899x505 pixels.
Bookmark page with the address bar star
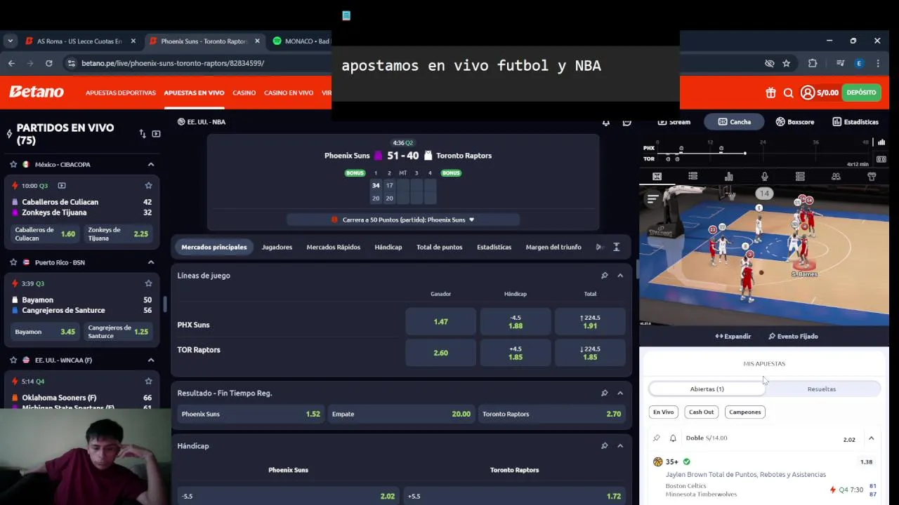pos(786,63)
